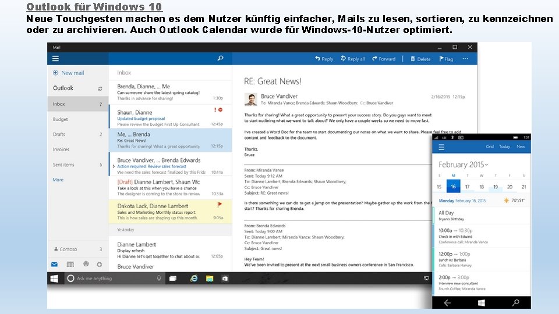
Task: Open the Bryan's Birthday all-day event
Action: pos(482,216)
